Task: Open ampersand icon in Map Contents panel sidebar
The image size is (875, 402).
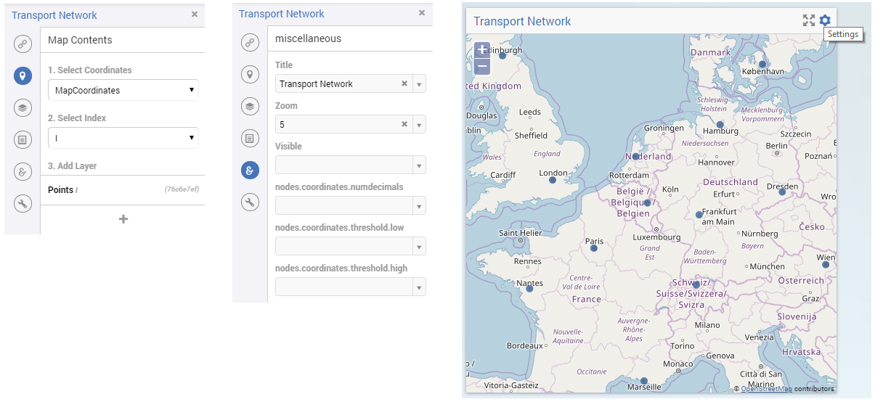Action: pos(23,171)
